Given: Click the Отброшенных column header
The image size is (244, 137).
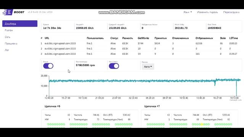Looking at the screenshot, I should tap(204, 38).
